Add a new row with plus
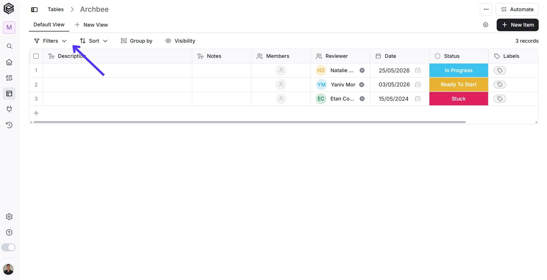Viewport: 547px width, 280px height. tap(36, 113)
